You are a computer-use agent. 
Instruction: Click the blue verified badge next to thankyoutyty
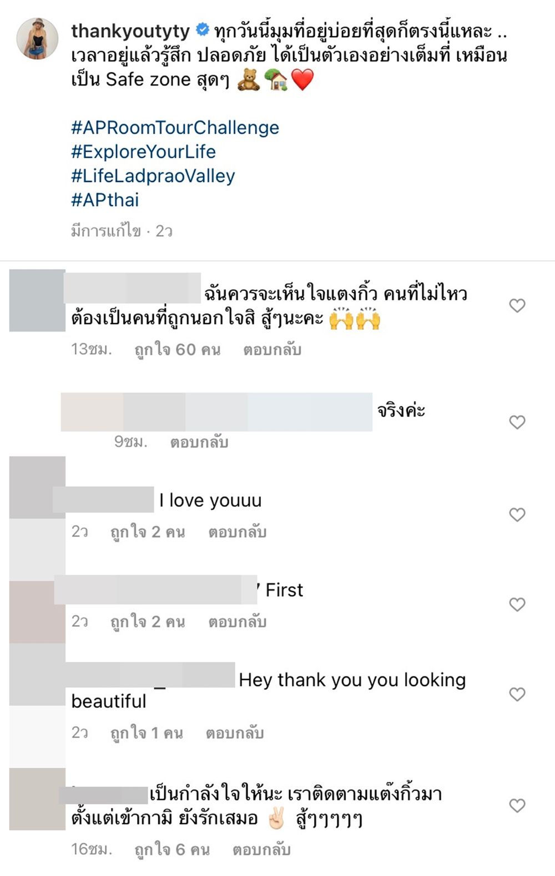[203, 30]
